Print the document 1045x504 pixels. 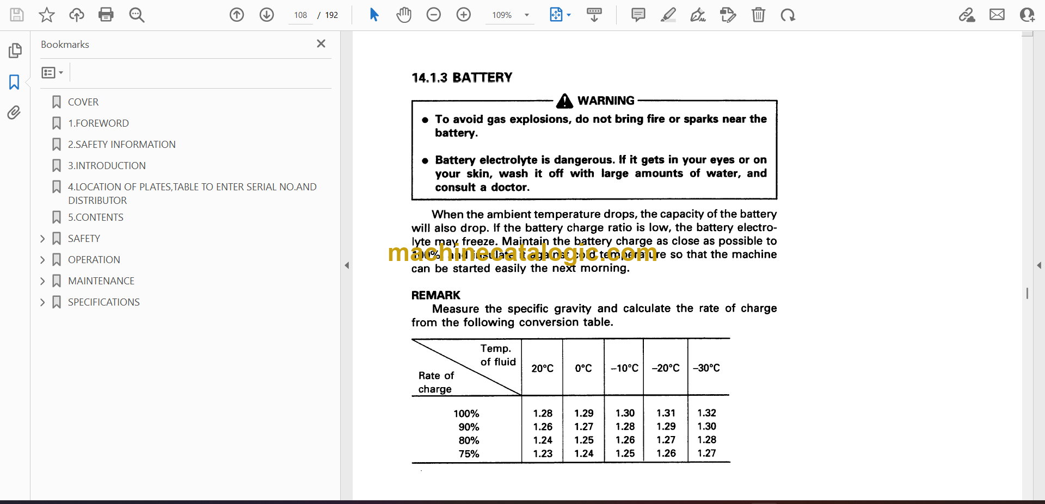click(x=106, y=15)
